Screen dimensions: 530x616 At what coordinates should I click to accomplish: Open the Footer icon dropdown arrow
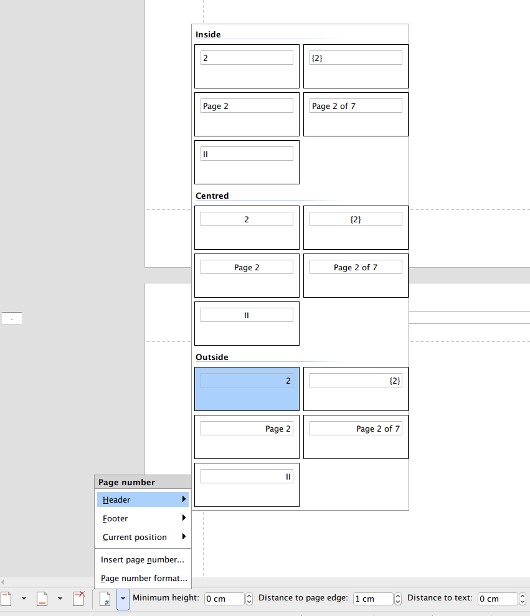point(60,599)
